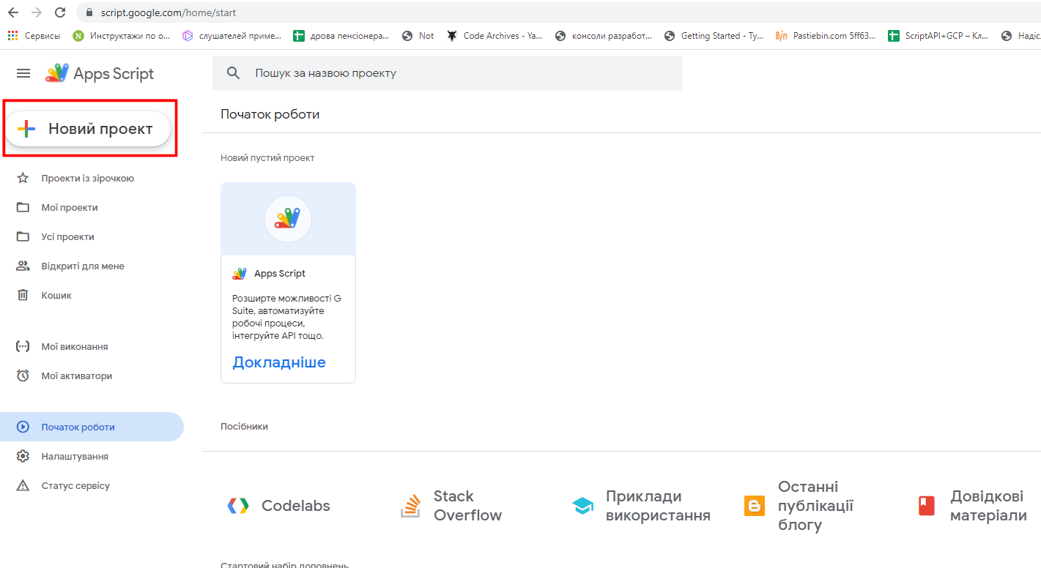1041x568 pixels.
Task: Open the Codelabs tutorials link
Action: 279,506
